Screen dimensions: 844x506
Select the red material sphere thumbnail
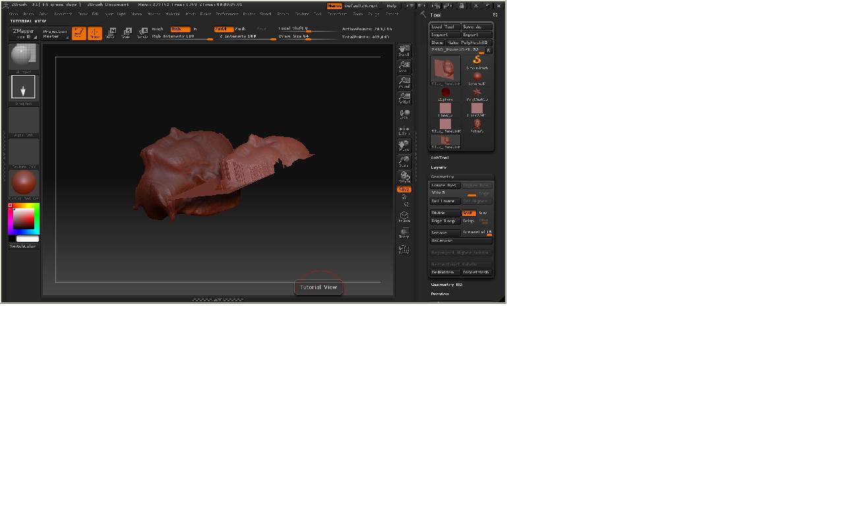pyautogui.click(x=24, y=183)
